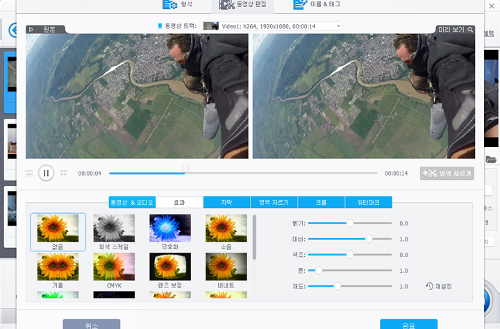Click the back arrow in background window

tap(12, 31)
